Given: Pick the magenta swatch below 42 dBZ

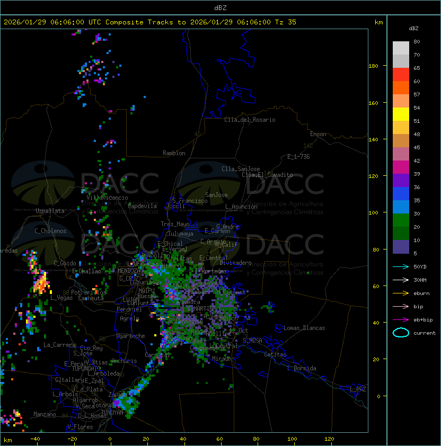Looking at the screenshot, I should click(x=401, y=167).
